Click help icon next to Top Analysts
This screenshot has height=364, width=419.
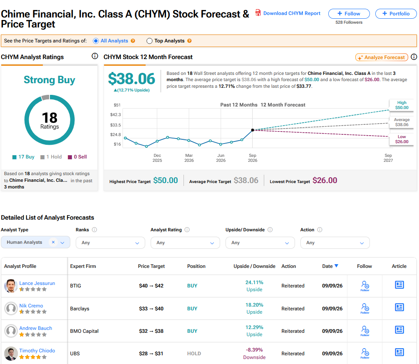[189, 41]
